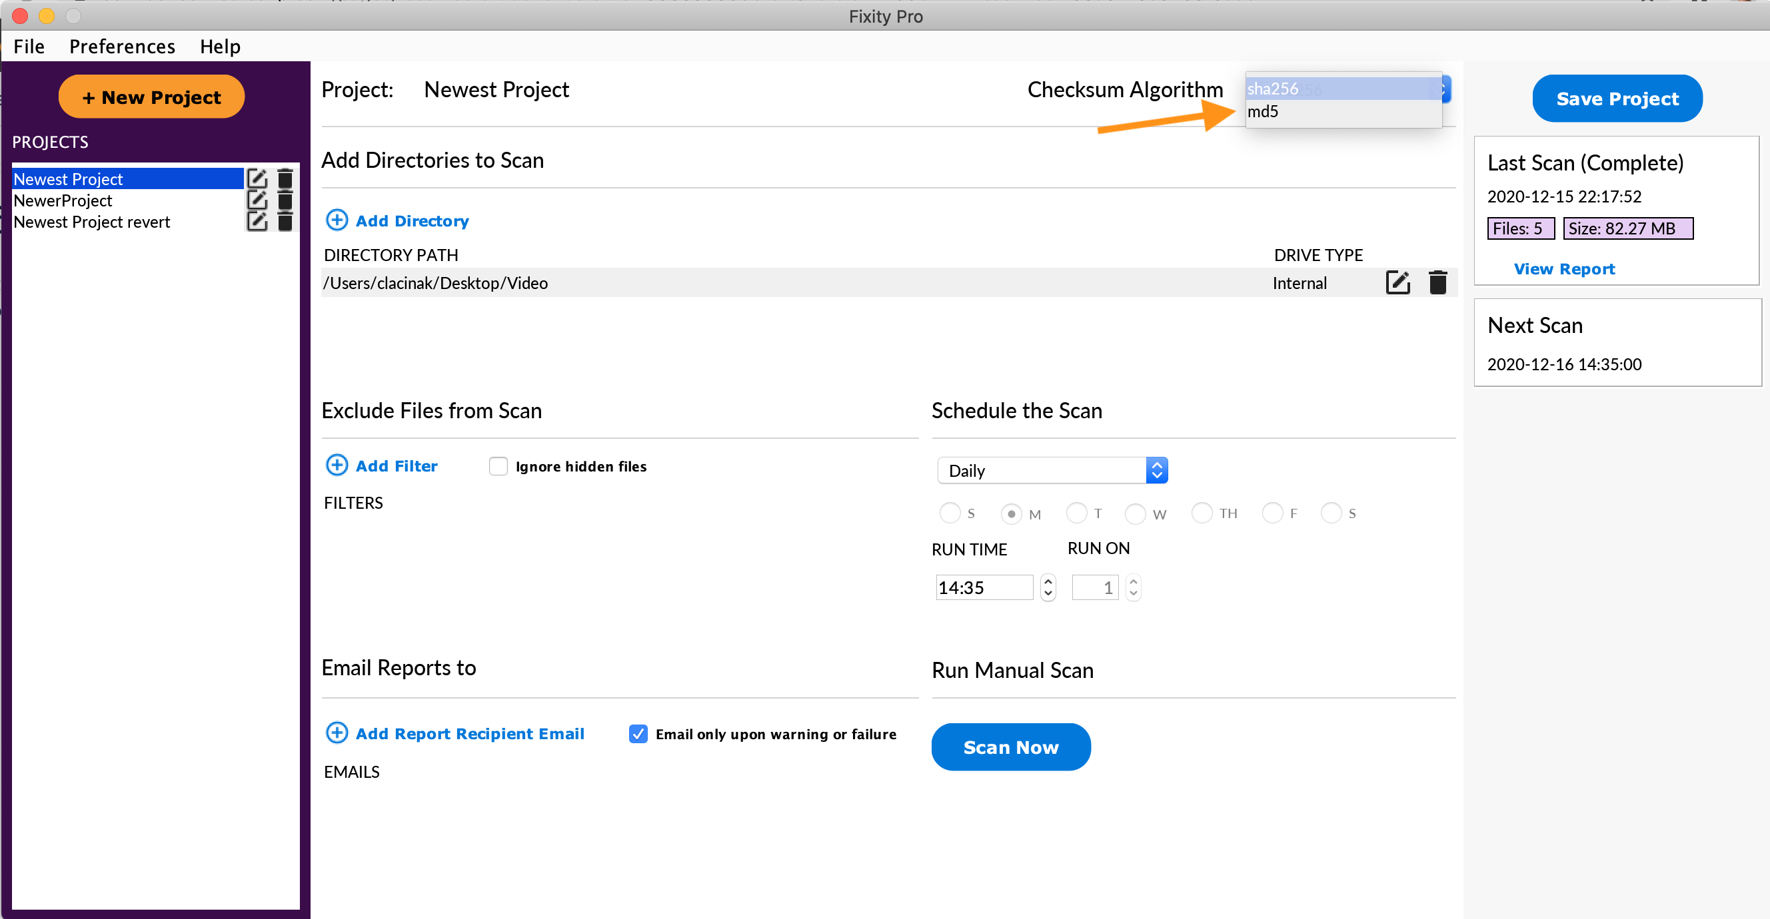Select the last S (Saturday) radio button
This screenshot has height=919, width=1770.
coord(1331,512)
